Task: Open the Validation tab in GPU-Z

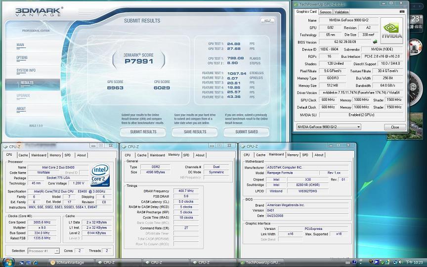Action: tap(342, 12)
